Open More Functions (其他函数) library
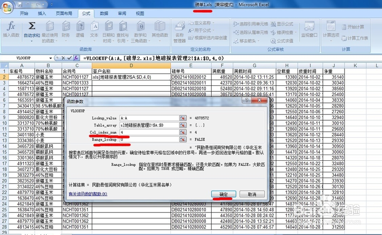Screen dimensions: 382x235 click(x=160, y=32)
